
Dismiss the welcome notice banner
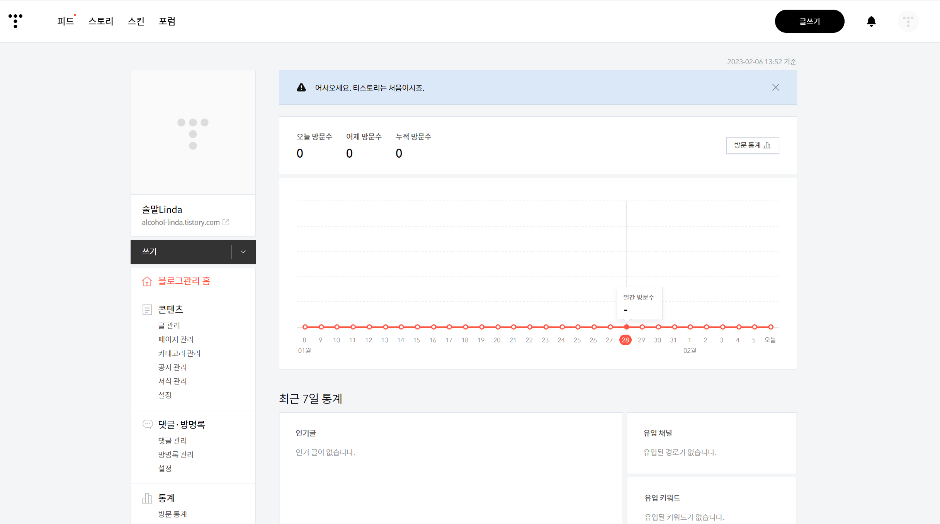click(775, 87)
